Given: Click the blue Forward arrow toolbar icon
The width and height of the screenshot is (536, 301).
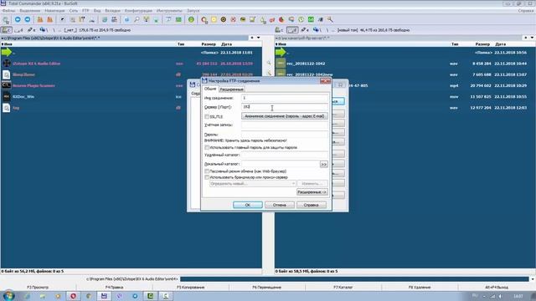Looking at the screenshot, I should (x=28, y=20).
